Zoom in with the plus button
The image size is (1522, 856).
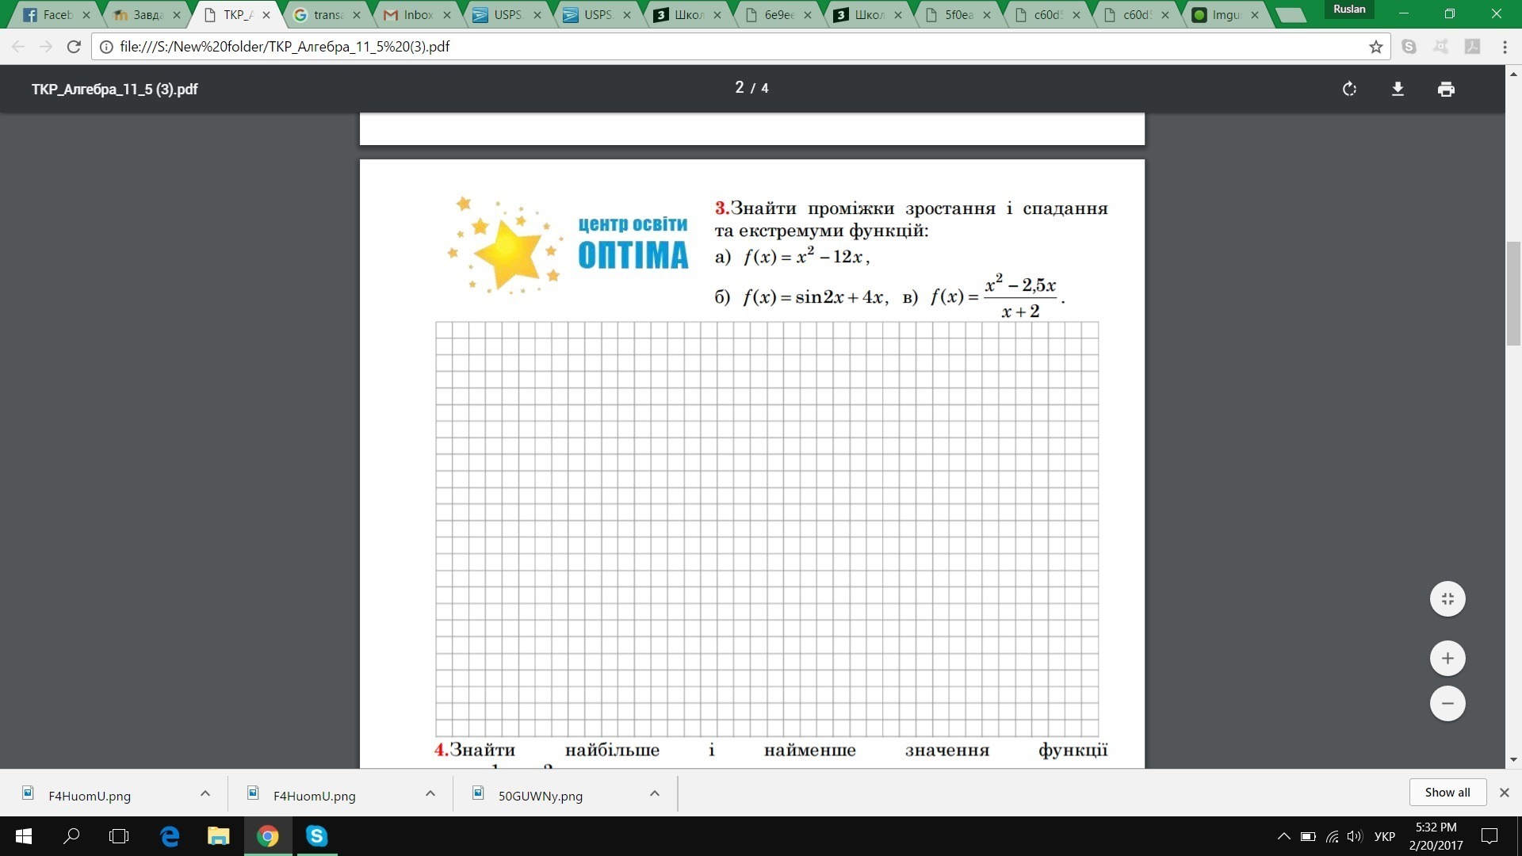pyautogui.click(x=1447, y=659)
